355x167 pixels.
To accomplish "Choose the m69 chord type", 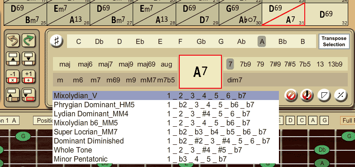I will pyautogui.click(x=113, y=80).
